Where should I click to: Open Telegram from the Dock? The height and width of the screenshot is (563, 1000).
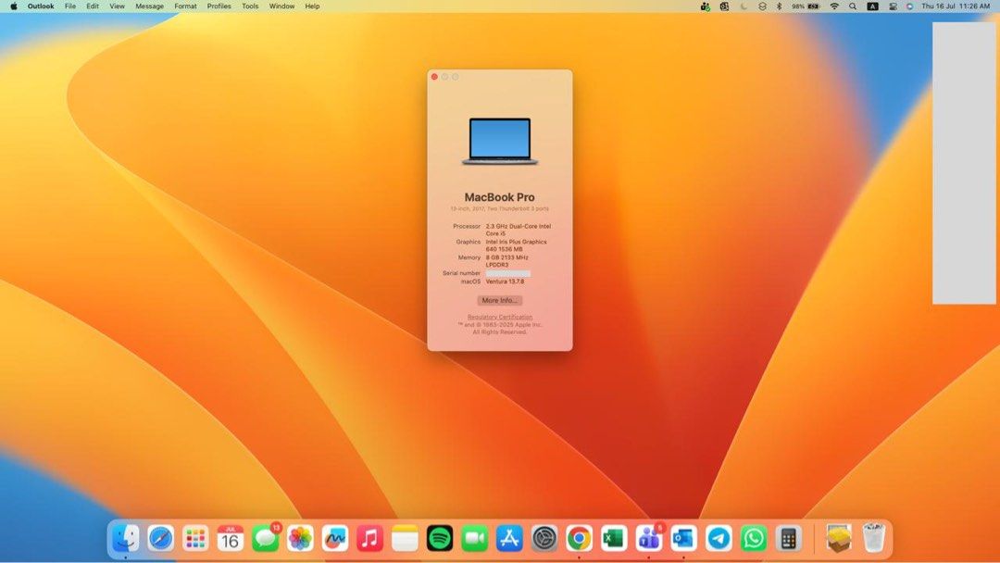coord(719,539)
